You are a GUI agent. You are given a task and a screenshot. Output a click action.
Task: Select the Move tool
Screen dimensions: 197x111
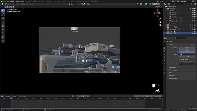click(3, 18)
